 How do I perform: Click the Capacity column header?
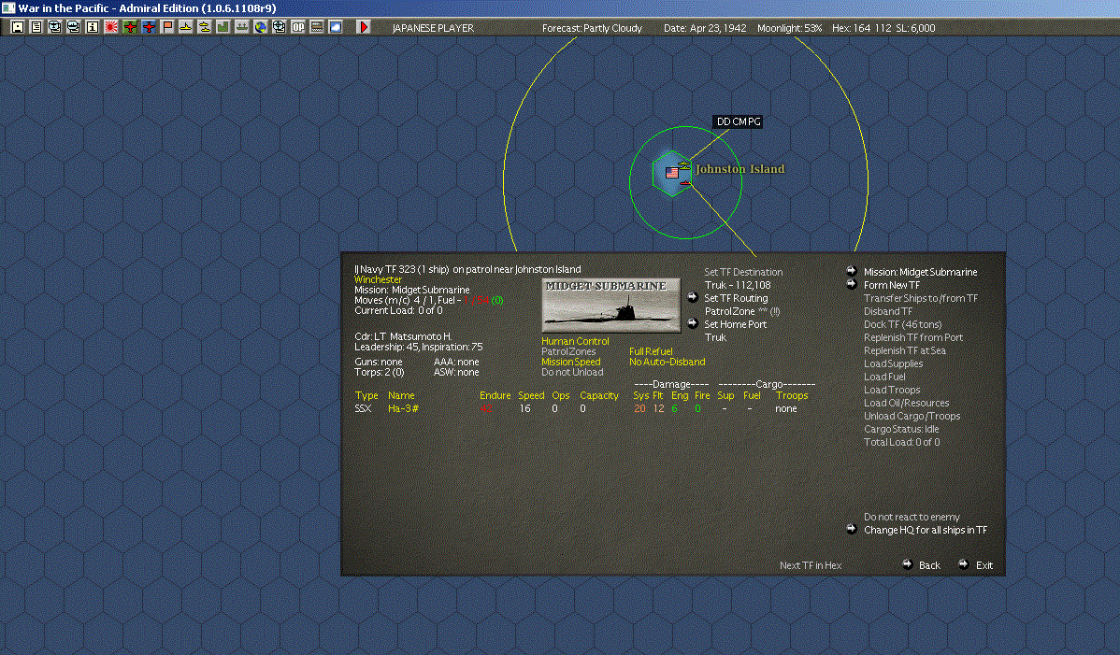tap(598, 395)
